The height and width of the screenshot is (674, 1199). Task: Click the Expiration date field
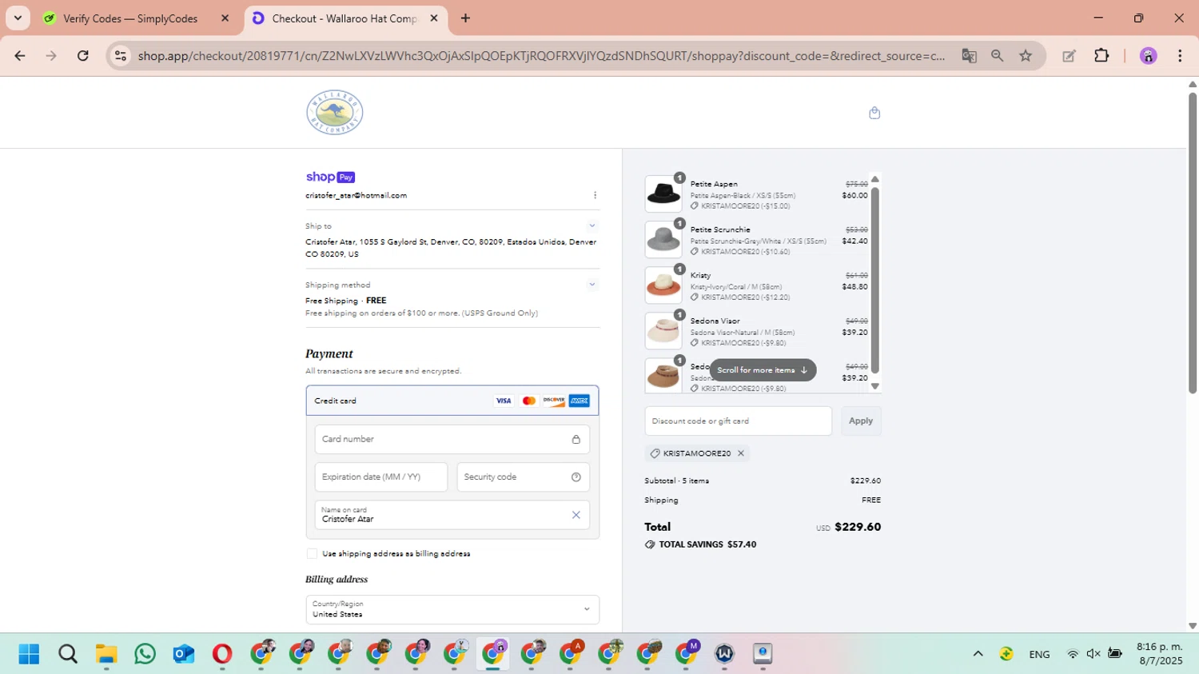coord(380,477)
